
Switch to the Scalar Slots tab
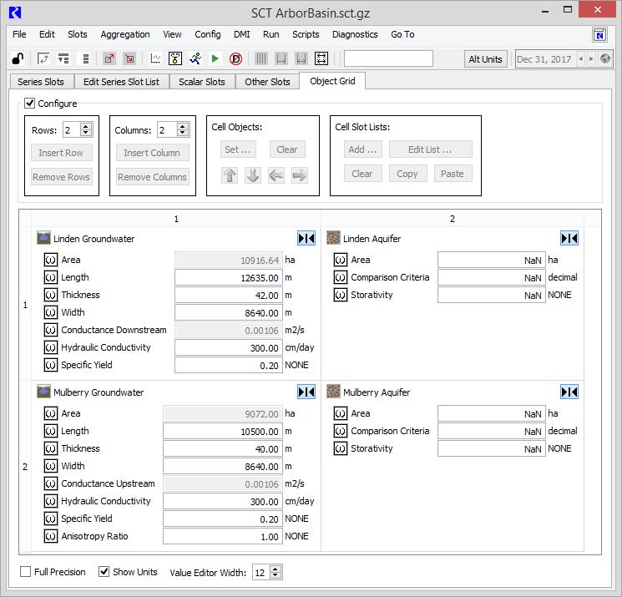click(203, 82)
